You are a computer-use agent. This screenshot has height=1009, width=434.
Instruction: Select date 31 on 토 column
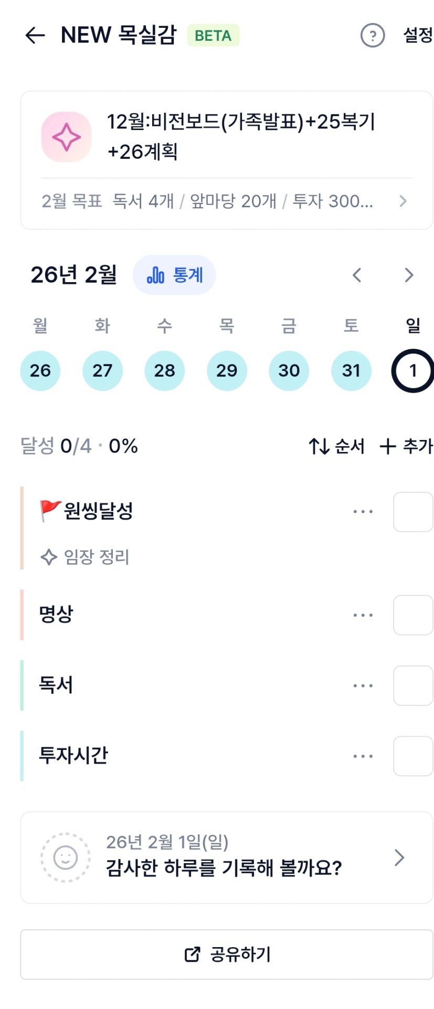point(351,371)
